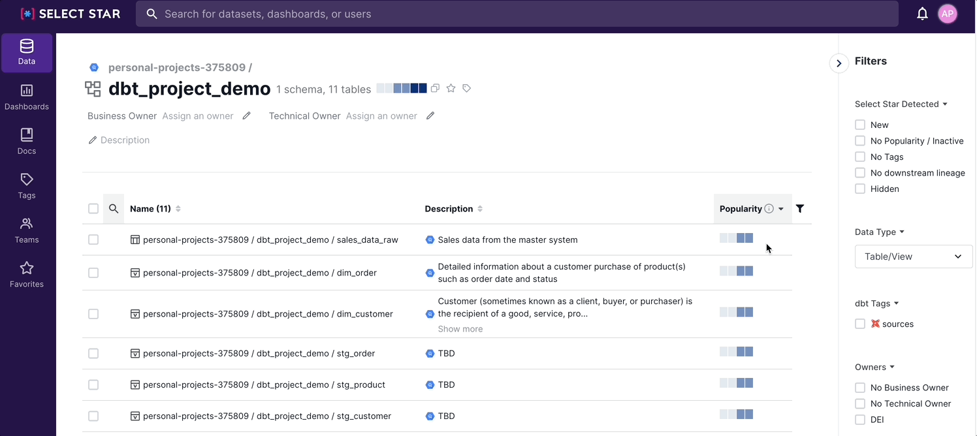
Task: Click the BigQuery icon before personal-projects-375809
Action: click(94, 67)
